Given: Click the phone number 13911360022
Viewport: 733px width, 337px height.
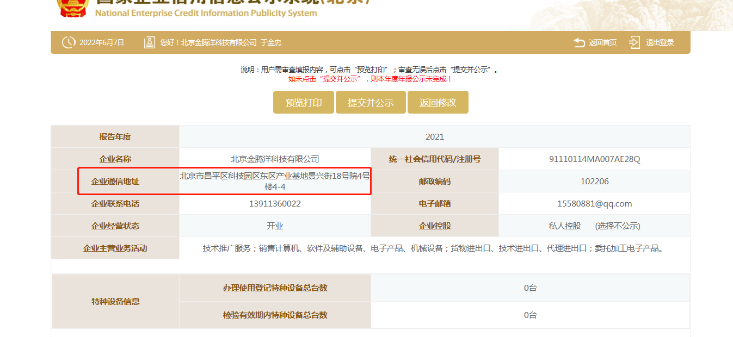Looking at the screenshot, I should click(x=275, y=204).
